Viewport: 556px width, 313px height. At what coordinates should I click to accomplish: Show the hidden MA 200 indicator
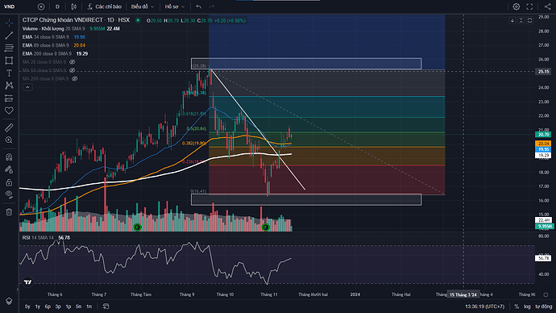tap(74, 79)
